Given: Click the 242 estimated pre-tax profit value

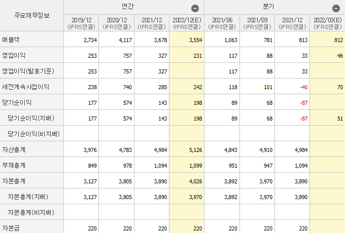Looking at the screenshot, I should (x=198, y=87).
